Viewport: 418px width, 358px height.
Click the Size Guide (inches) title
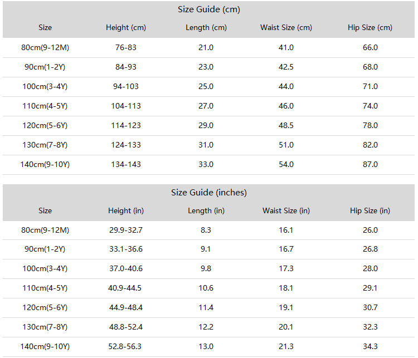[209, 193]
